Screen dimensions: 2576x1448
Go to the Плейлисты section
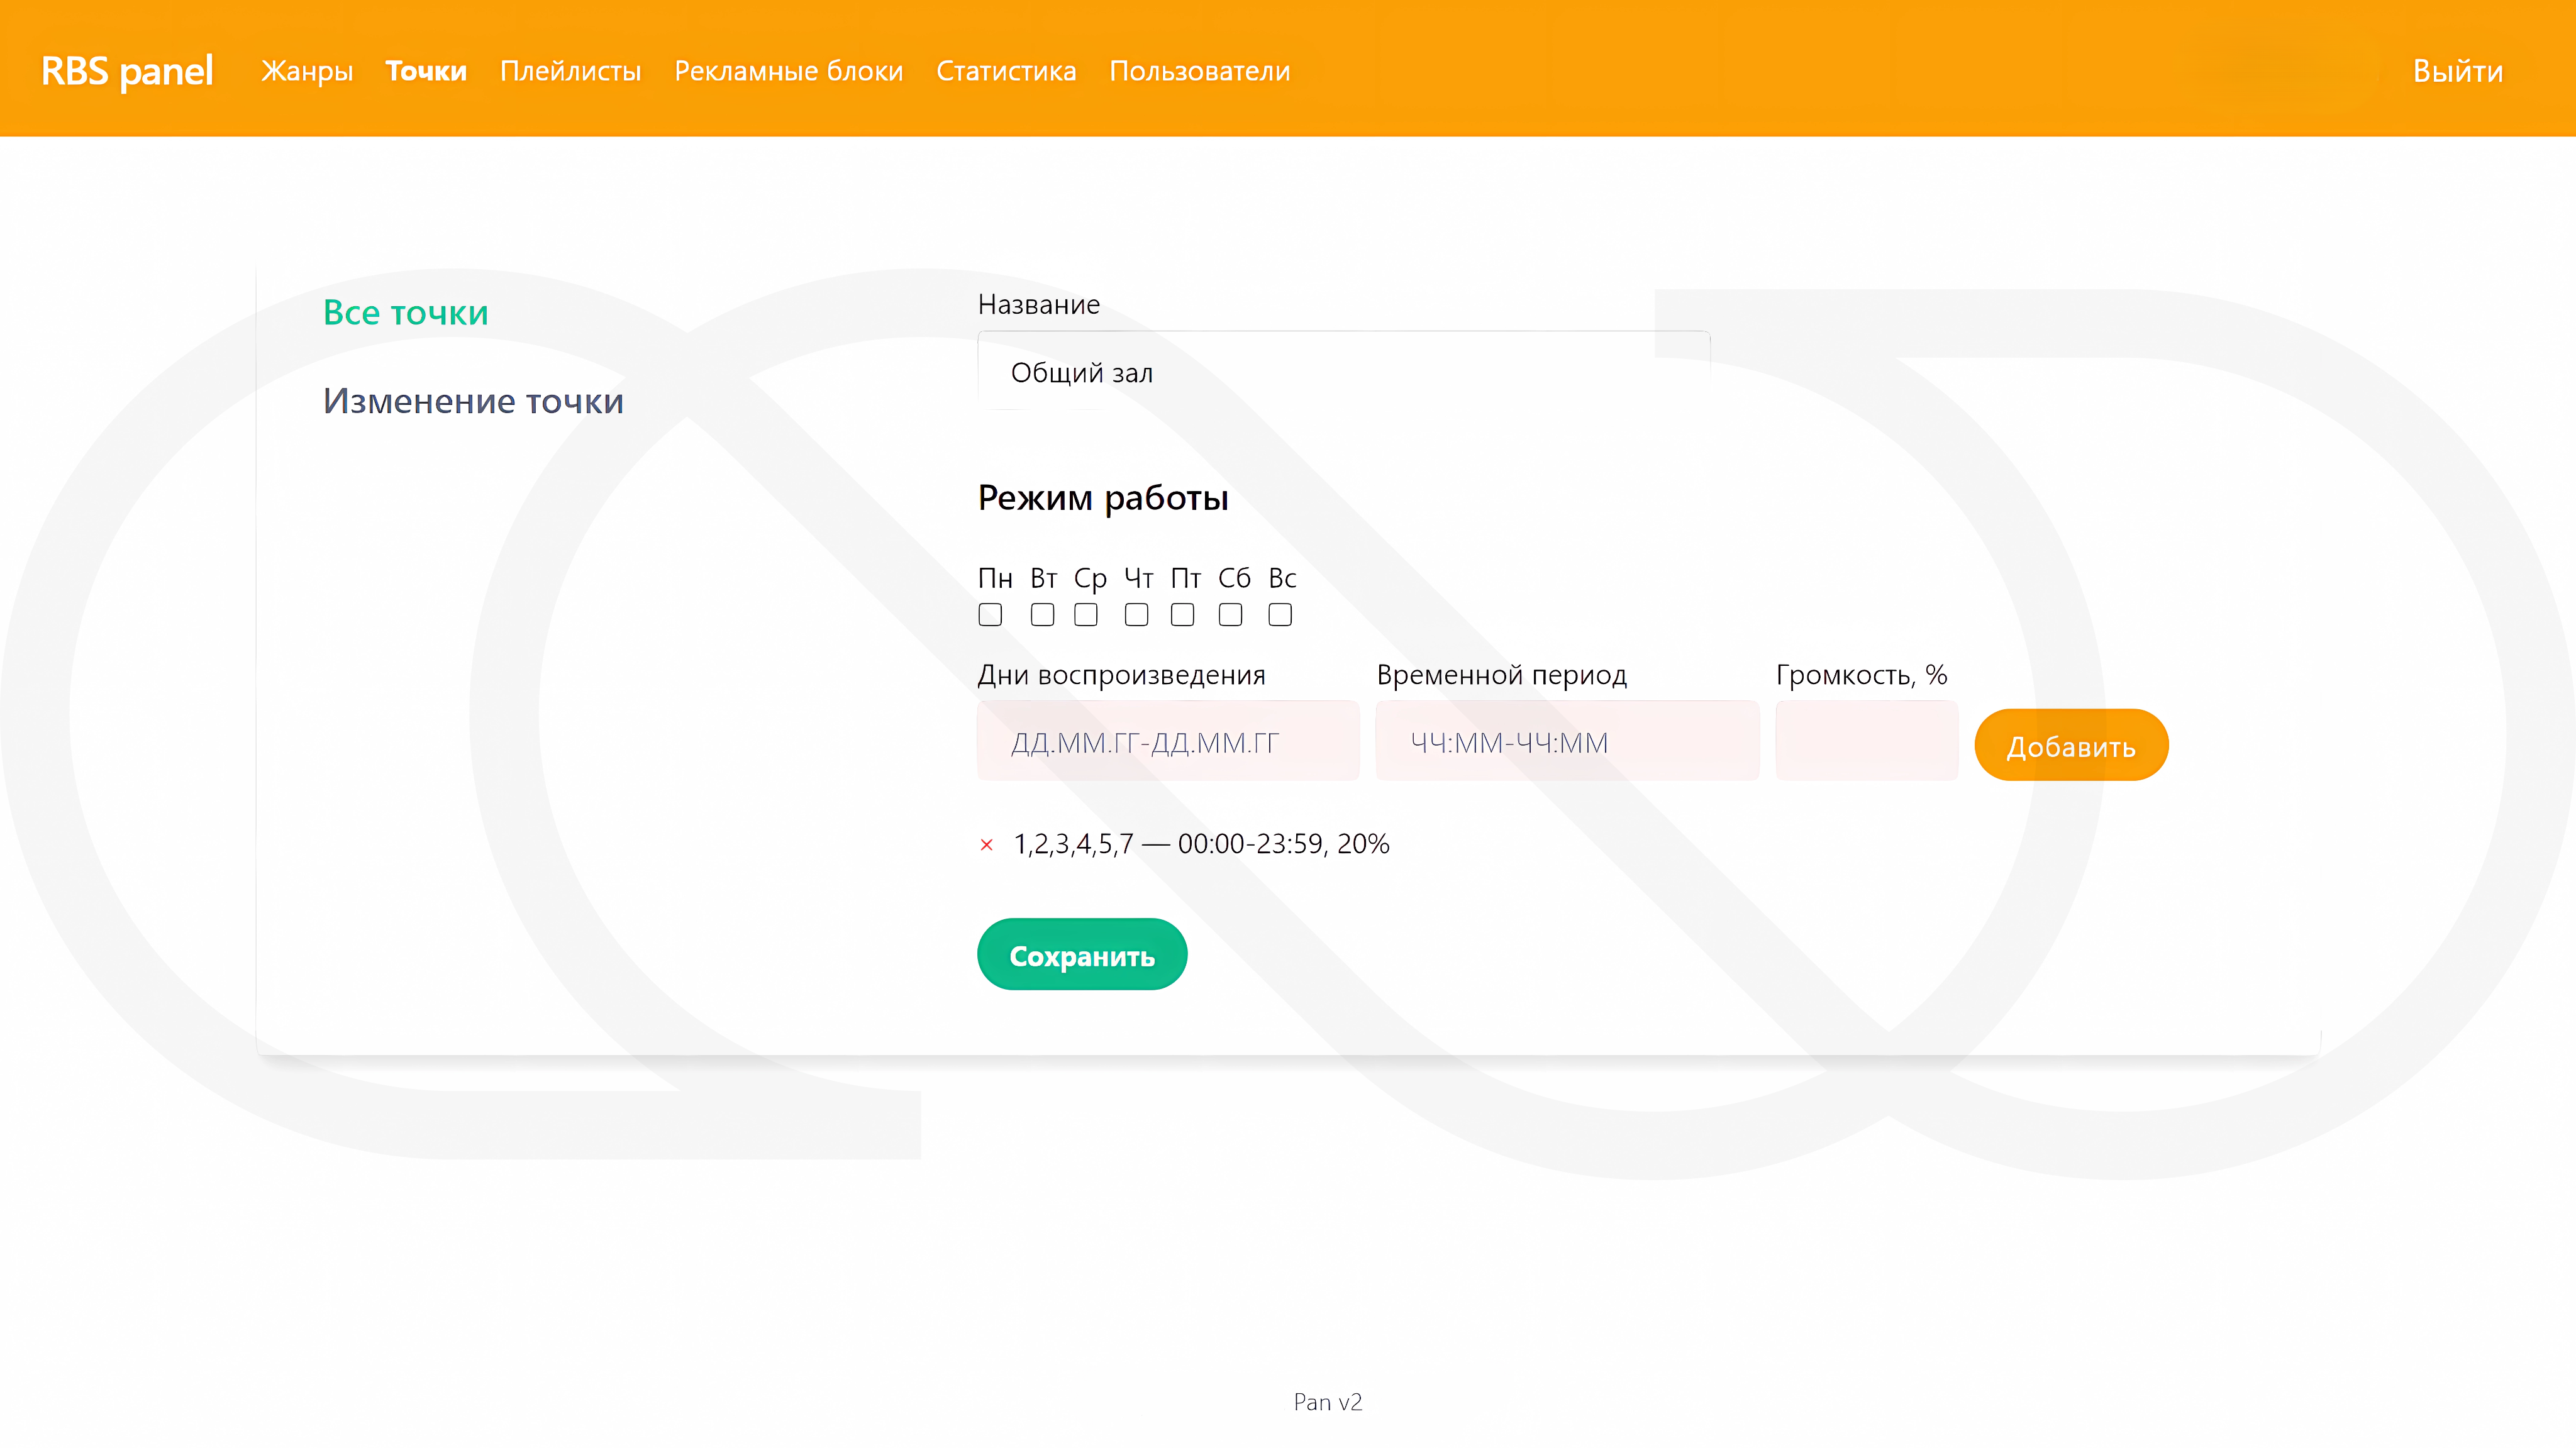tap(570, 71)
